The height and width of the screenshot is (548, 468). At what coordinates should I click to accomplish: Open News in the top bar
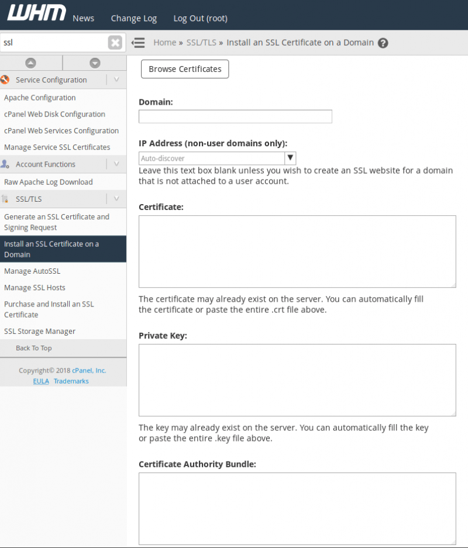click(83, 18)
